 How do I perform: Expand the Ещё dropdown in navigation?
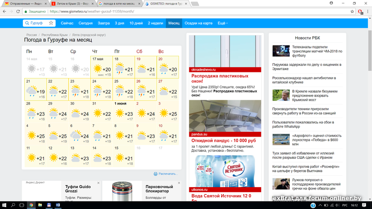[223, 23]
